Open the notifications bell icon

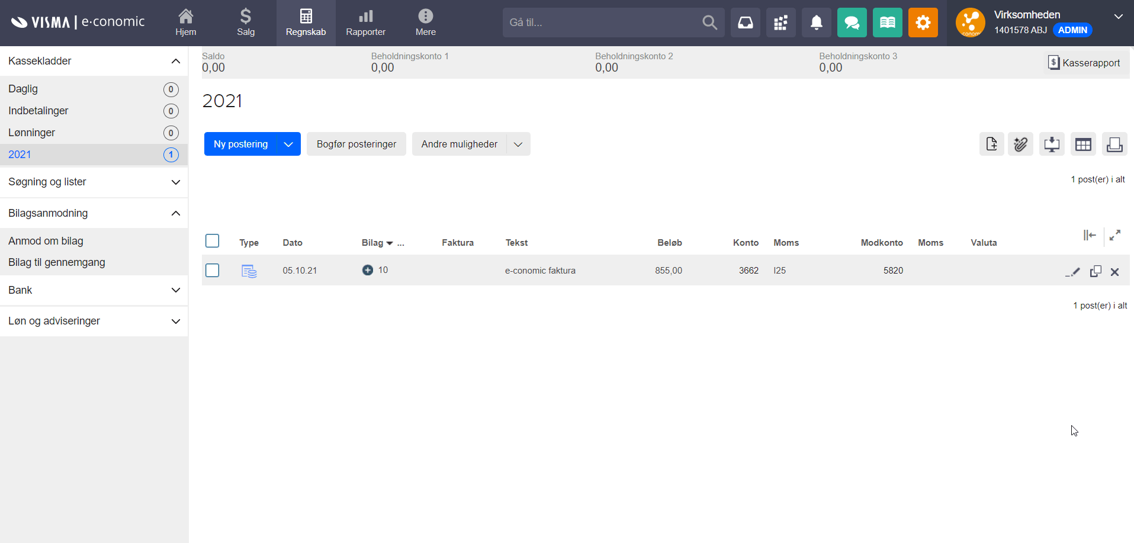point(816,23)
